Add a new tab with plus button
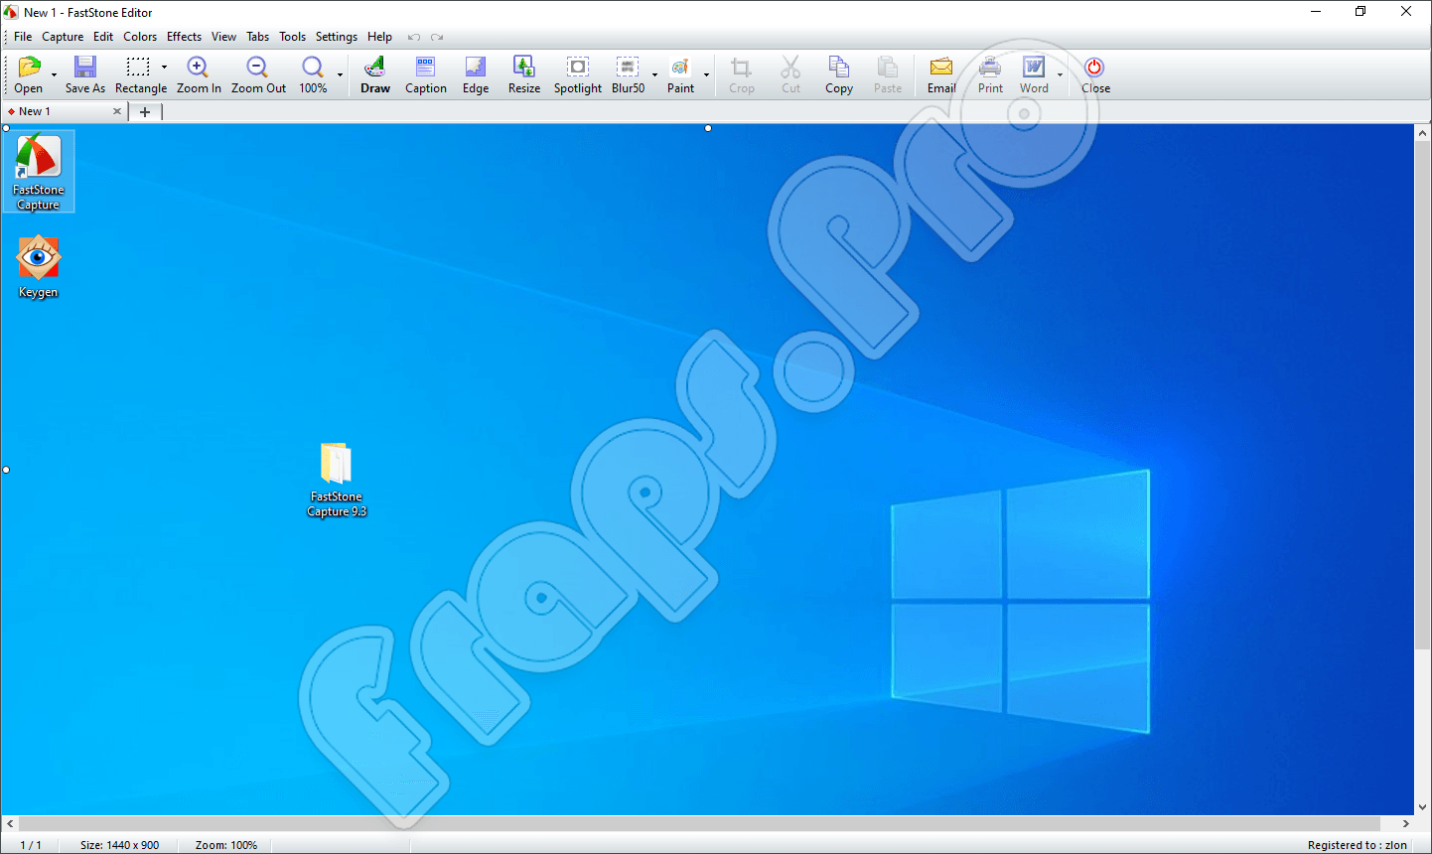 (145, 111)
